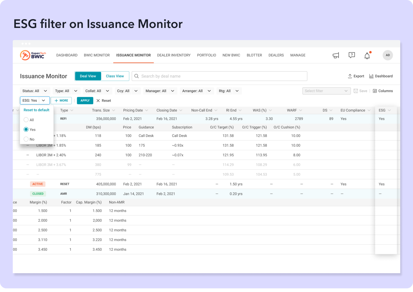Click the AD user avatar
Screen dimensions: 413x292
[x=388, y=55]
